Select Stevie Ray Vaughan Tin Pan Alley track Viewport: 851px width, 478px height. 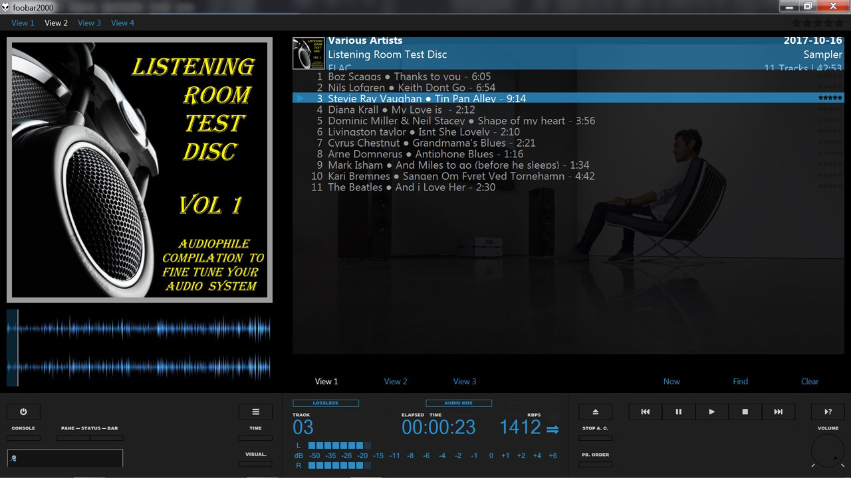(568, 98)
